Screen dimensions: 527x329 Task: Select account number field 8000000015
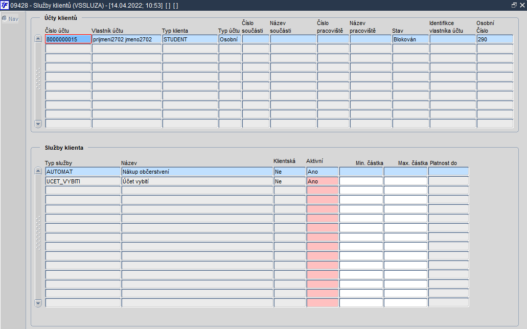coord(68,39)
